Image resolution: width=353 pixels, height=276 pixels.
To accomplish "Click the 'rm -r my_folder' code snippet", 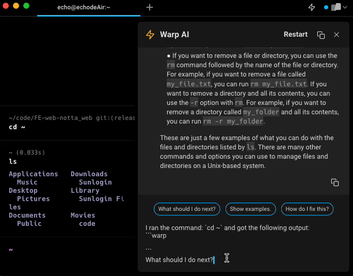I will point(233,121).
